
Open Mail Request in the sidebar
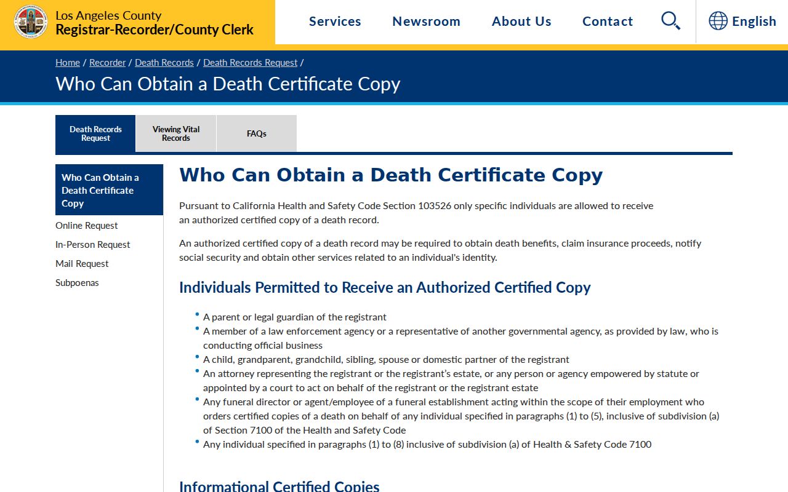point(82,264)
